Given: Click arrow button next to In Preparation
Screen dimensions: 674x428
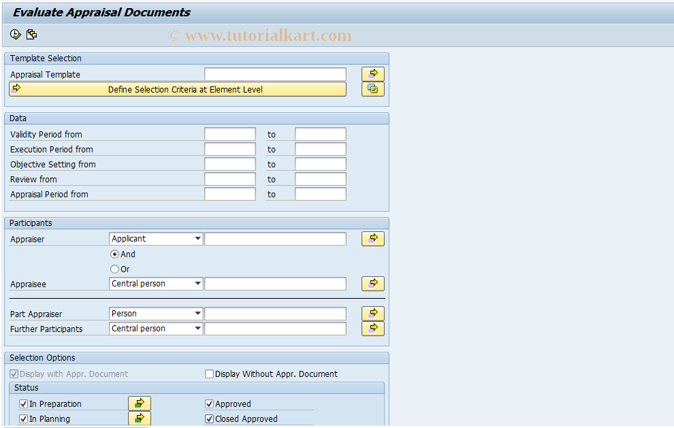Looking at the screenshot, I should pos(140,404).
